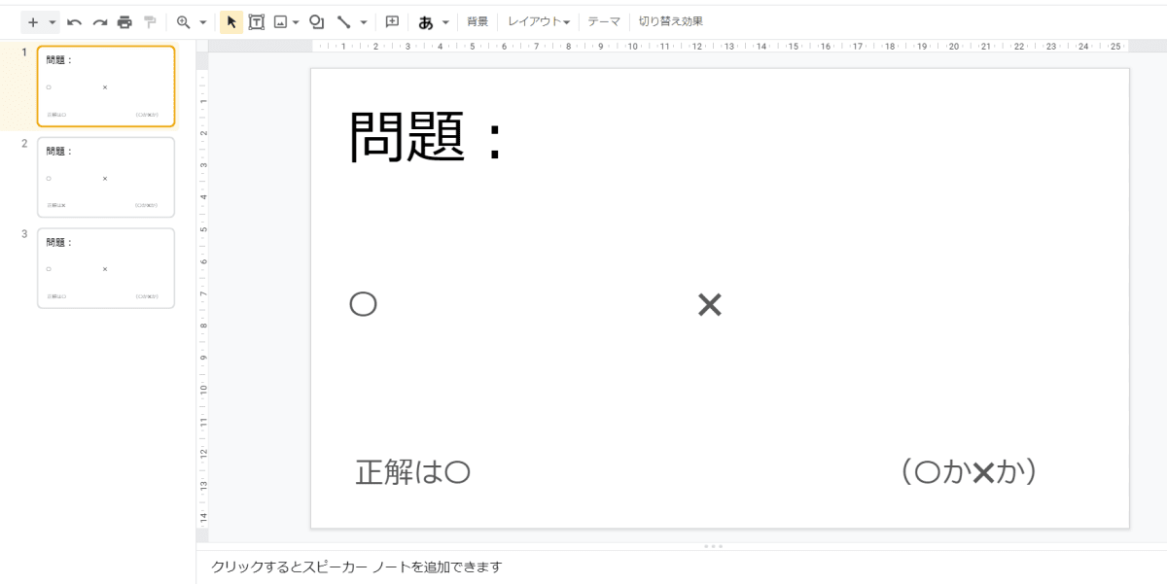The image size is (1167, 584).
Task: Click the add comment icon
Action: pos(393,22)
